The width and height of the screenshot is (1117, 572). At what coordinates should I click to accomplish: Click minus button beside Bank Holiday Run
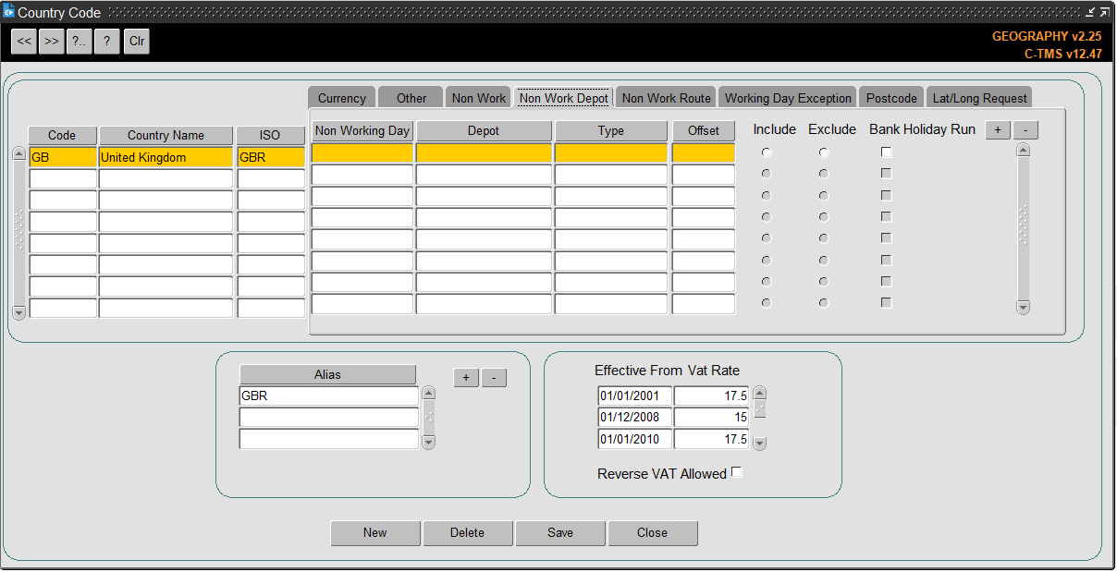click(1026, 130)
